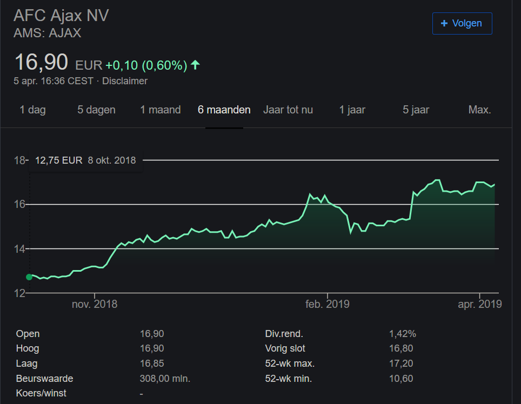Open the Disclaimer link

tap(125, 81)
